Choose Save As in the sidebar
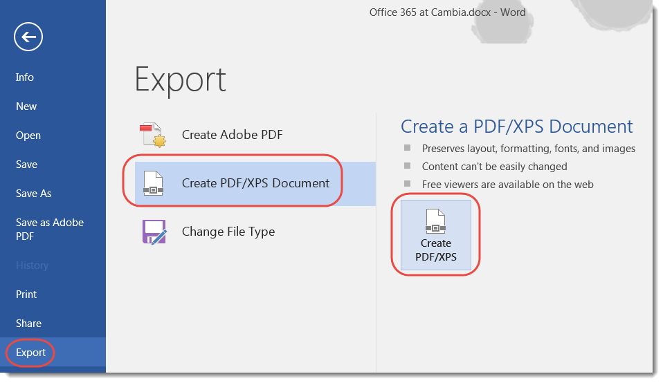The height and width of the screenshot is (383, 663). point(34,194)
